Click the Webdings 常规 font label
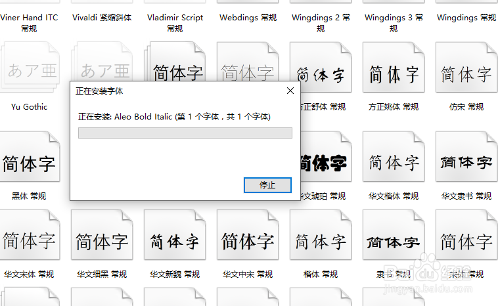Screen dimensions: 500x306 [248, 18]
